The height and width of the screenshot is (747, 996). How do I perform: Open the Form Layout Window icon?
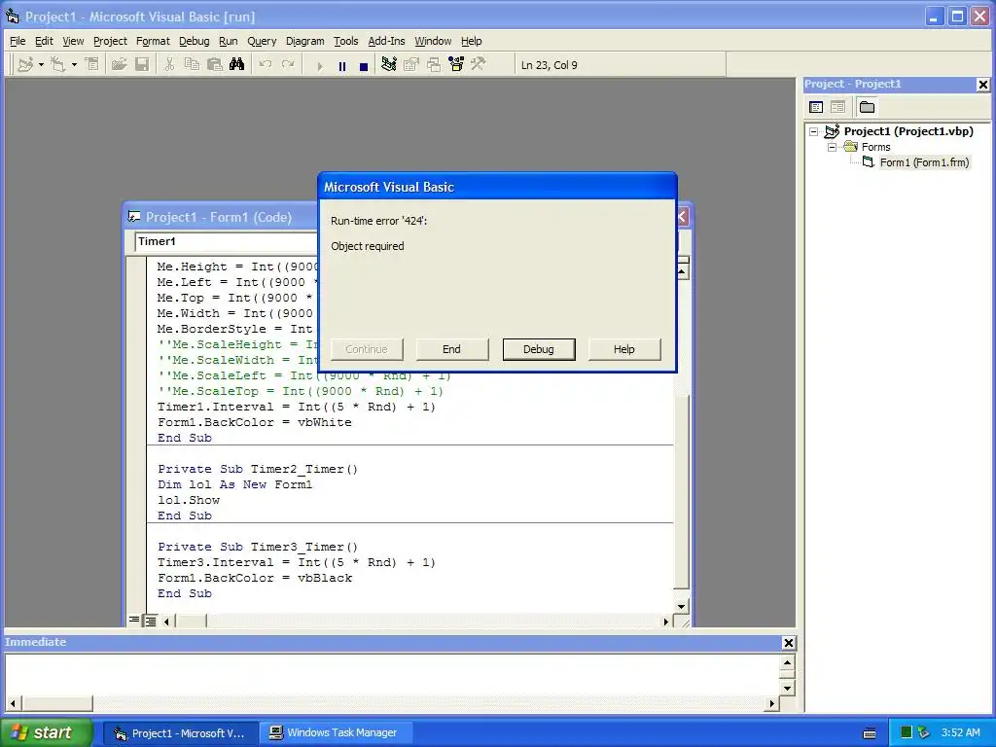(x=434, y=65)
